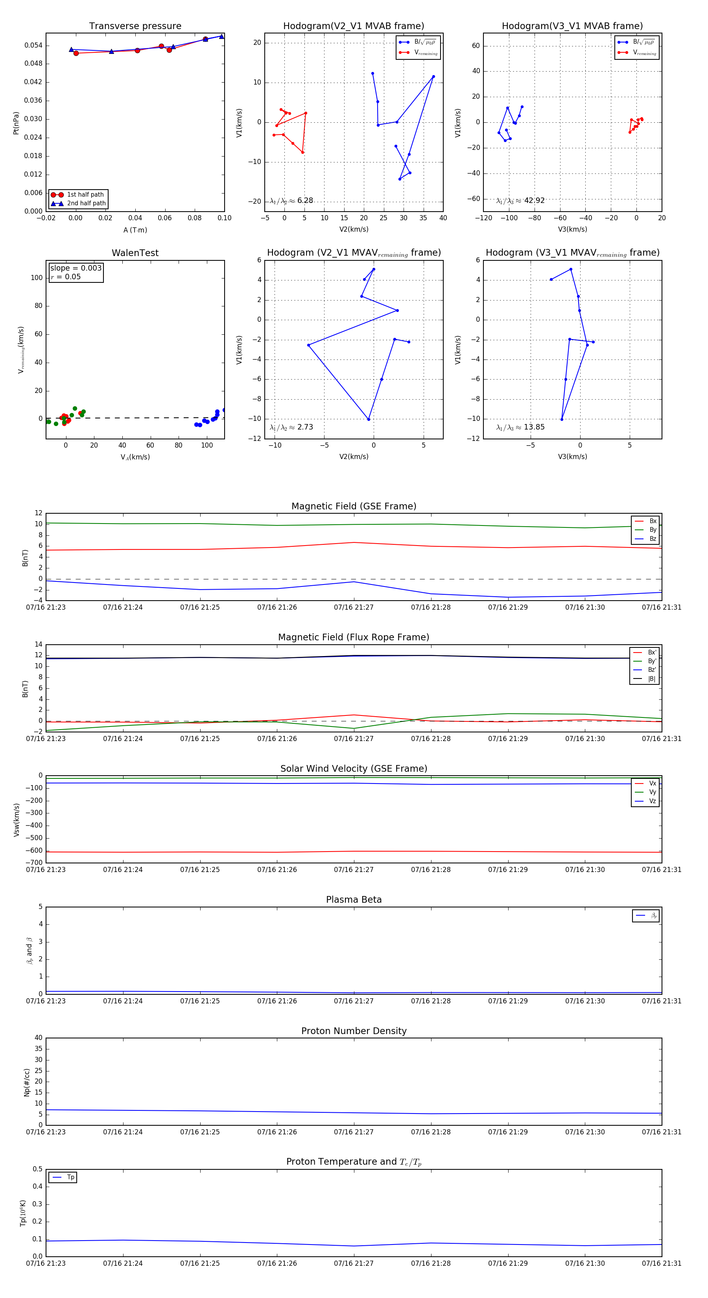Click "0.054" tick on Transverse pressure axis

pos(33,45)
